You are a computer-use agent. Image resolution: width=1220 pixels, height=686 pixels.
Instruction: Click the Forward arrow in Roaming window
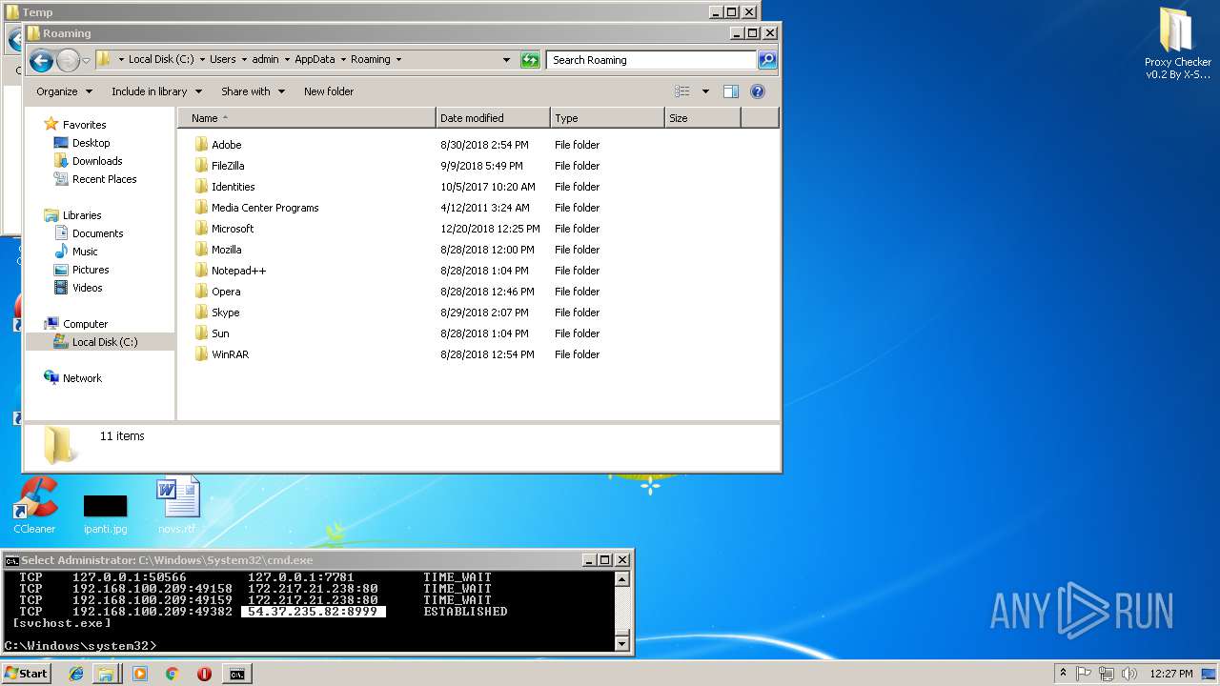click(x=68, y=61)
